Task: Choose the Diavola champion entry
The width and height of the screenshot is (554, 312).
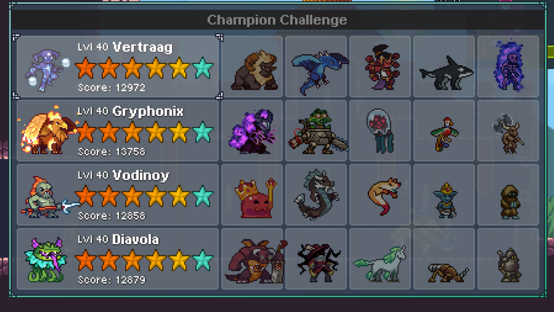Action: (x=118, y=259)
